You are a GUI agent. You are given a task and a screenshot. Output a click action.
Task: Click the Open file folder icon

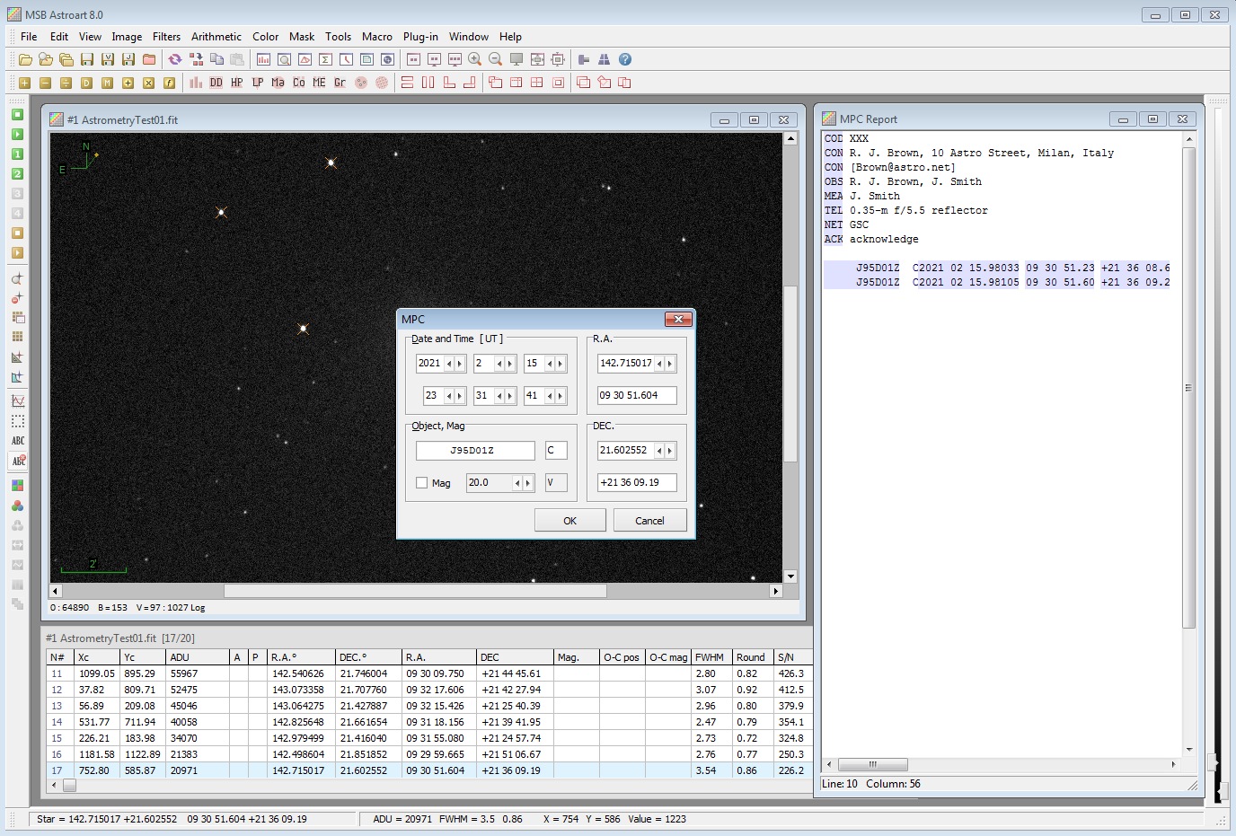pyautogui.click(x=25, y=59)
